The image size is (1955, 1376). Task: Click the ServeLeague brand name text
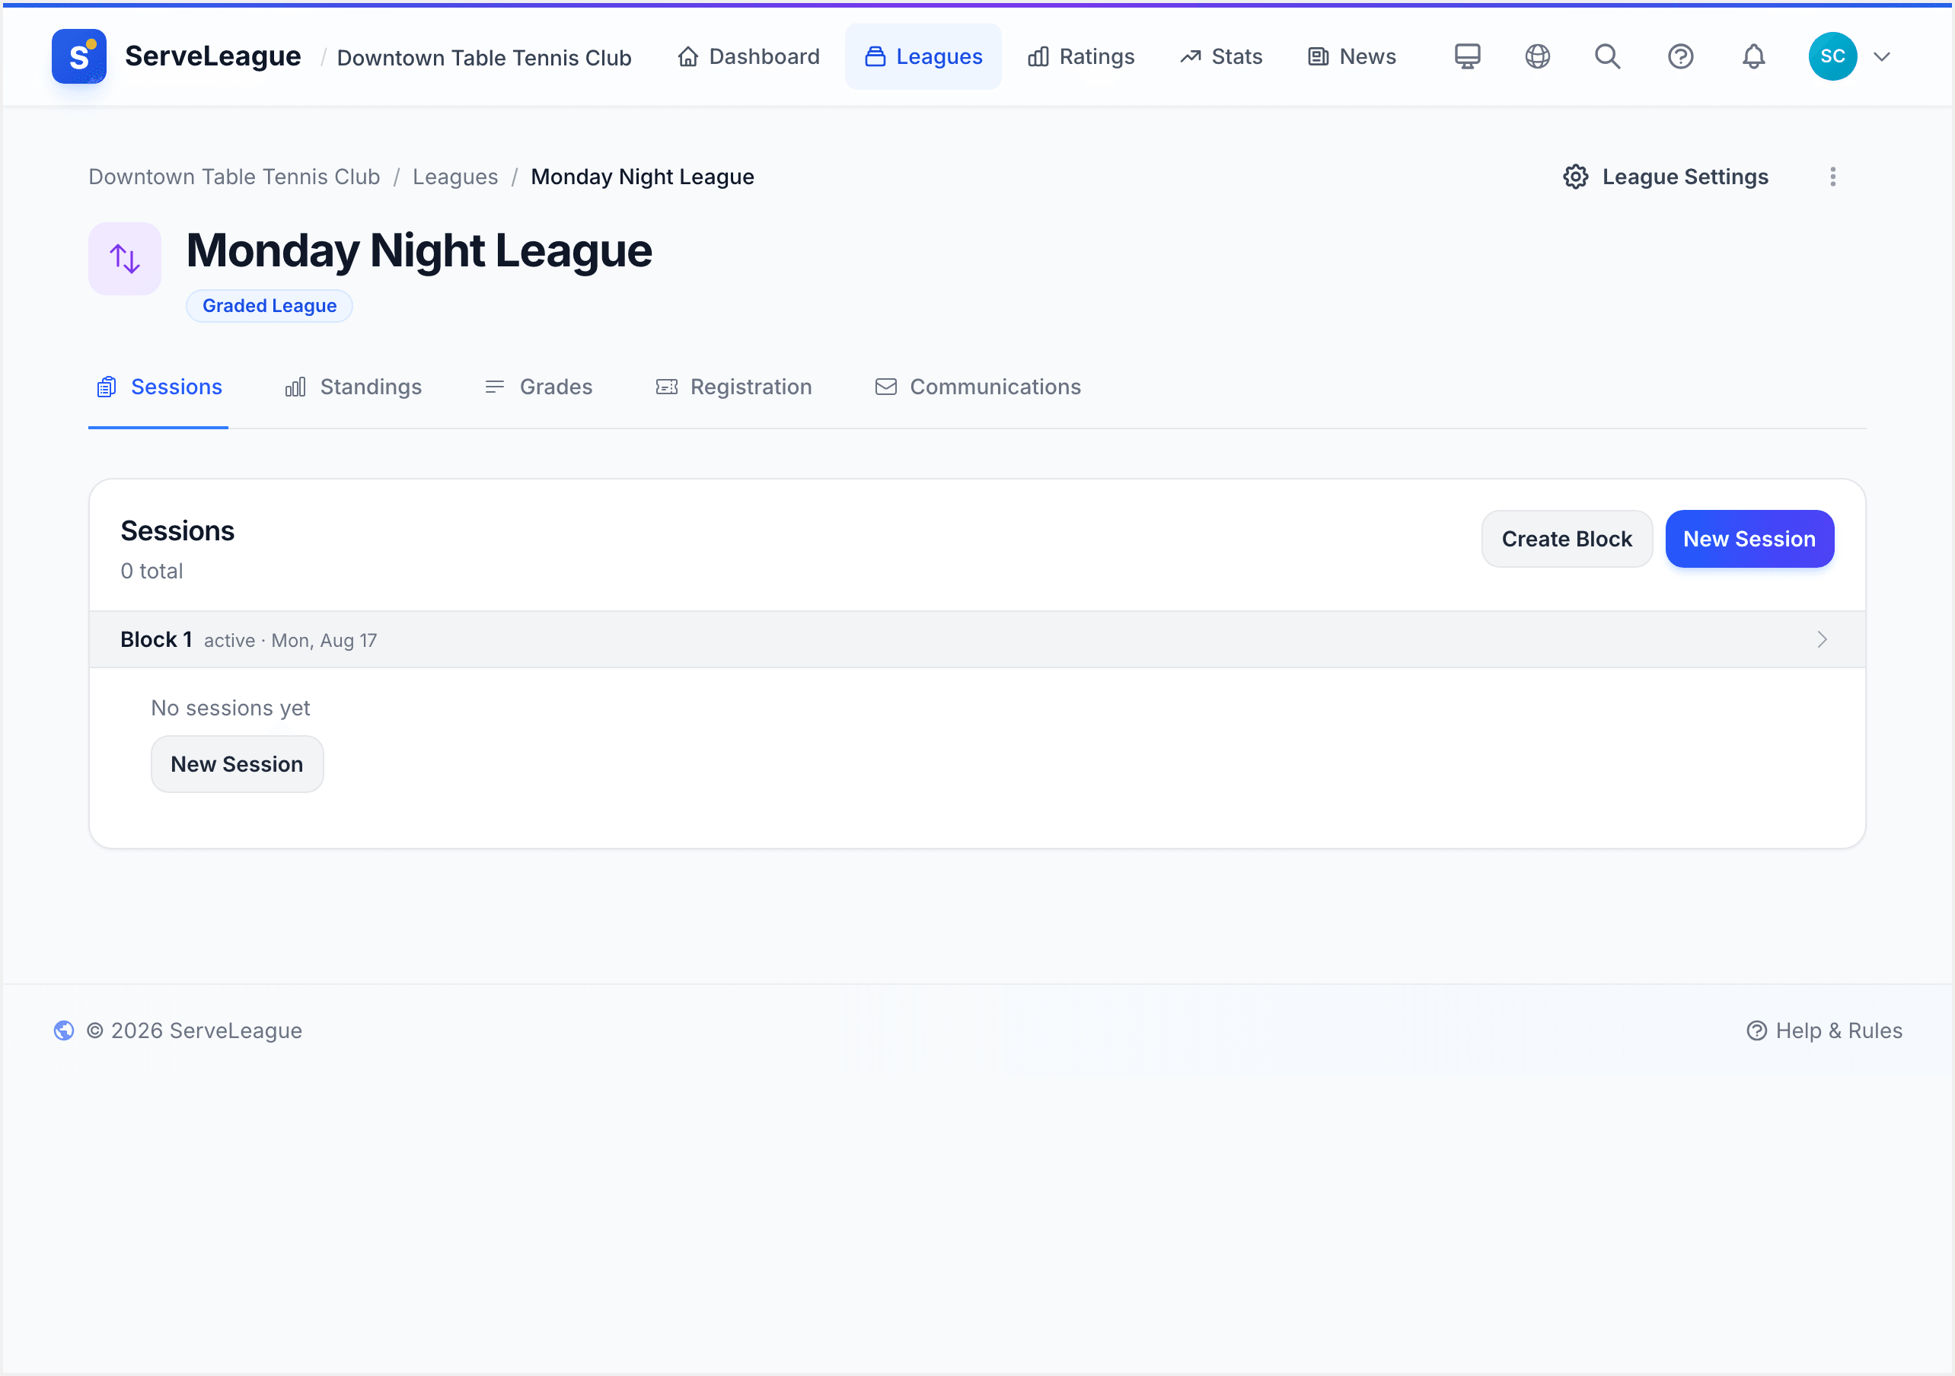coord(213,56)
